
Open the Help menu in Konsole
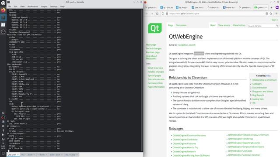[x=62, y=7]
